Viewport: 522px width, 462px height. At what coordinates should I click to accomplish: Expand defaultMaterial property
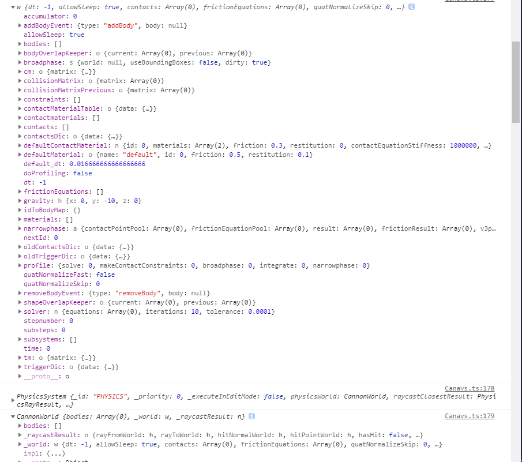pos(20,155)
